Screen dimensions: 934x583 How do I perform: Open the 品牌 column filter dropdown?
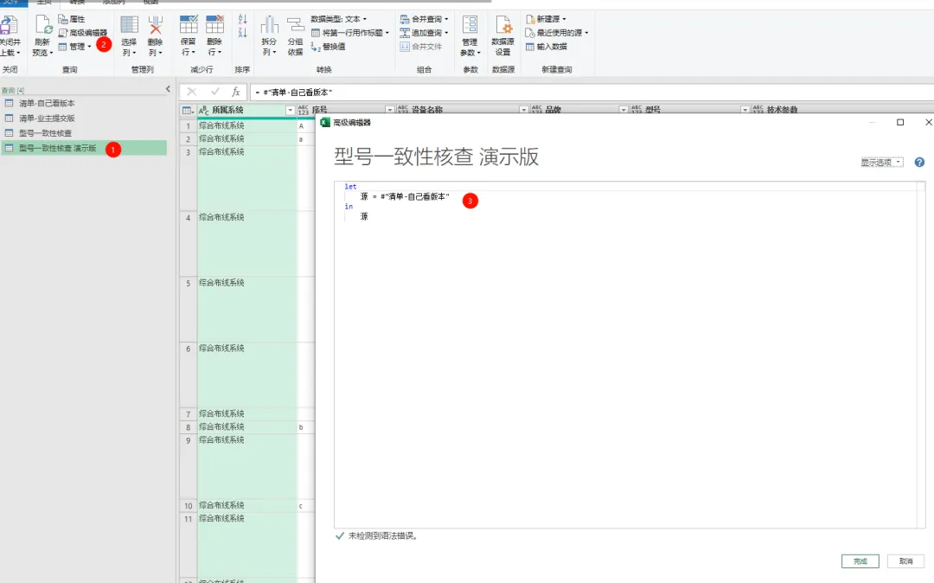(x=623, y=110)
